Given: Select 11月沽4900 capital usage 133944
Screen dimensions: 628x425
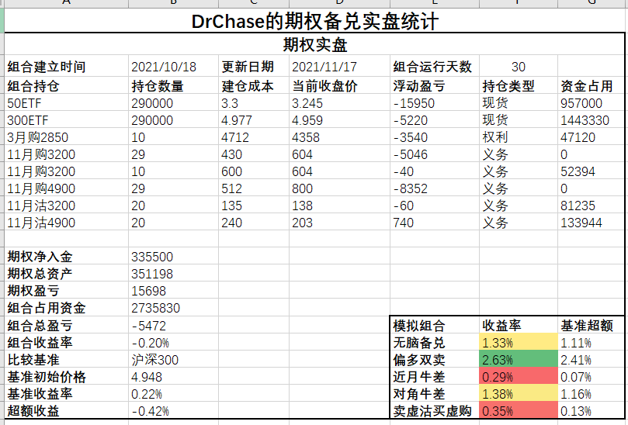Looking at the screenshot, I should [x=592, y=223].
